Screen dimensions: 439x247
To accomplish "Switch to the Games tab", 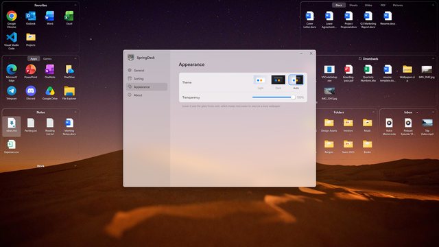I will coord(47,59).
